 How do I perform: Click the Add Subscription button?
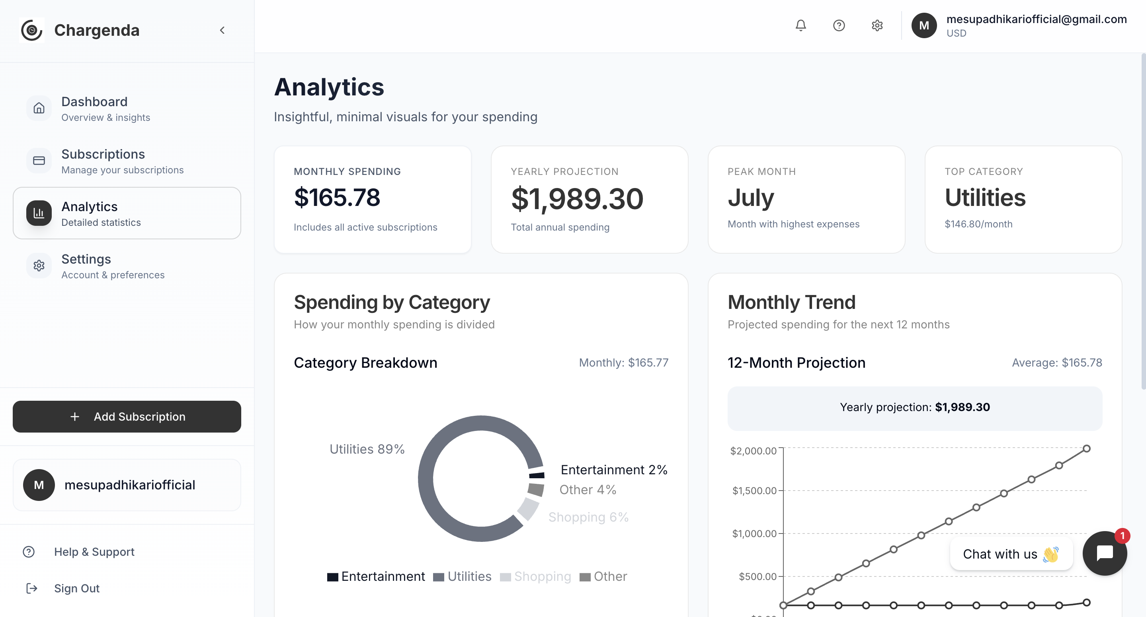pyautogui.click(x=127, y=416)
